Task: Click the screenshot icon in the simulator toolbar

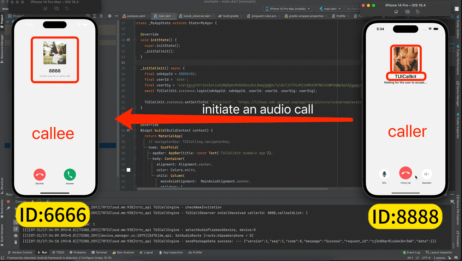Action: click(408, 12)
